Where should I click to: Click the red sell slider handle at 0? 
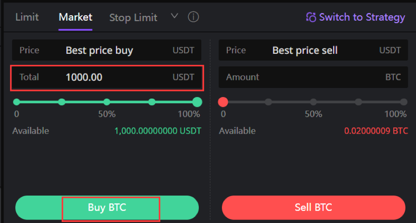click(223, 102)
